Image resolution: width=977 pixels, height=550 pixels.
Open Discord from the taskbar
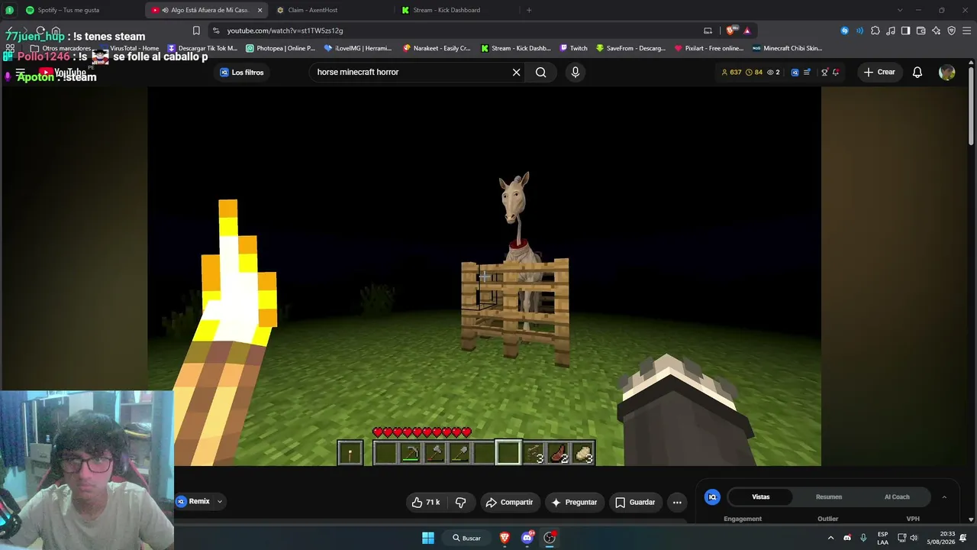(527, 538)
